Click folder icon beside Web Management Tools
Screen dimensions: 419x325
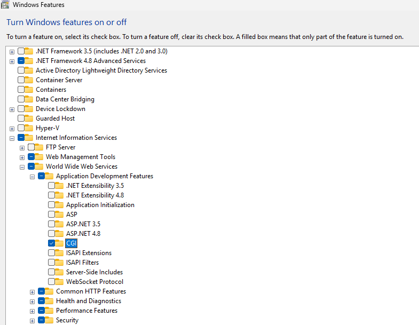[x=39, y=157]
